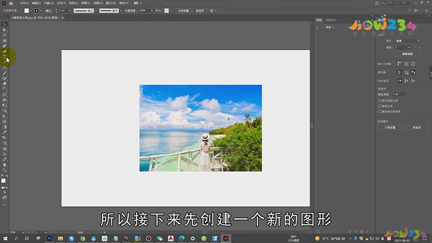Open the 对象(O) menu
The width and height of the screenshot is (432, 243).
click(x=49, y=3)
